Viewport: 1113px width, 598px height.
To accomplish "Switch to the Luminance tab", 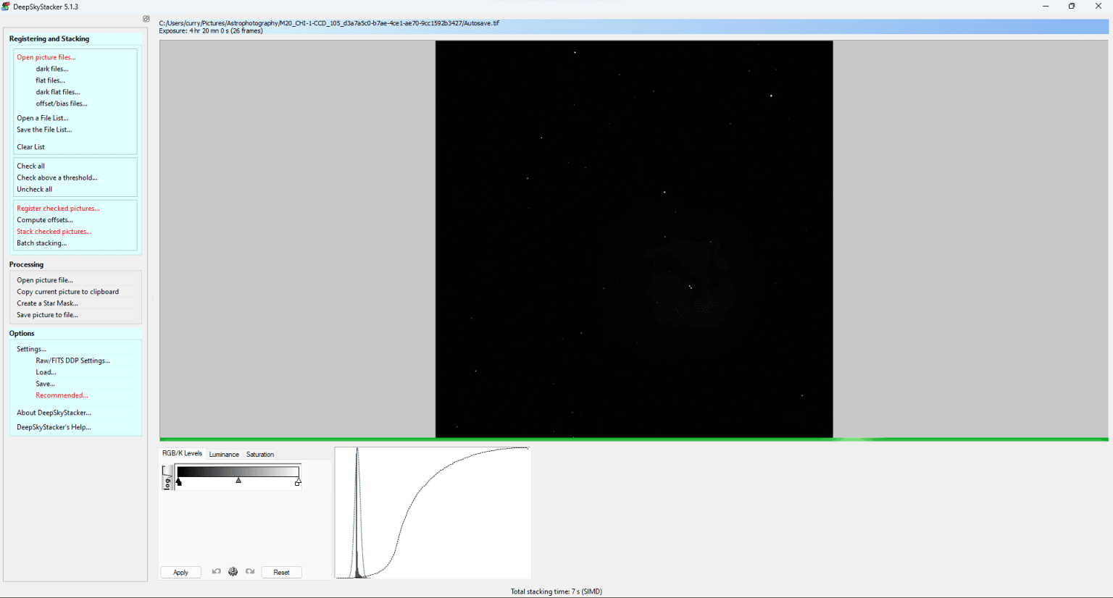I will (x=224, y=454).
